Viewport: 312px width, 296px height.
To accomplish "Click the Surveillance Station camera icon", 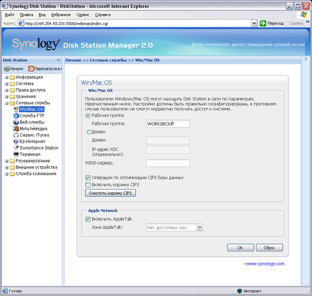I will pos(16,148).
